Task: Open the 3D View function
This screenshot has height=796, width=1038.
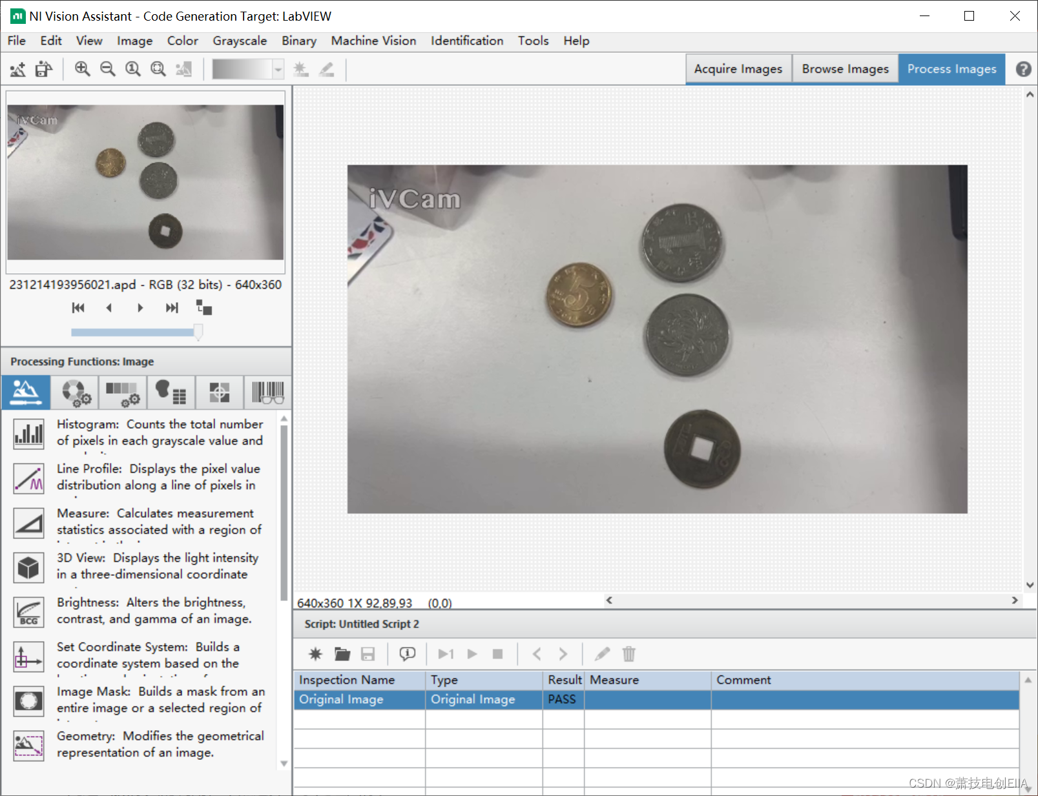Action: click(29, 567)
